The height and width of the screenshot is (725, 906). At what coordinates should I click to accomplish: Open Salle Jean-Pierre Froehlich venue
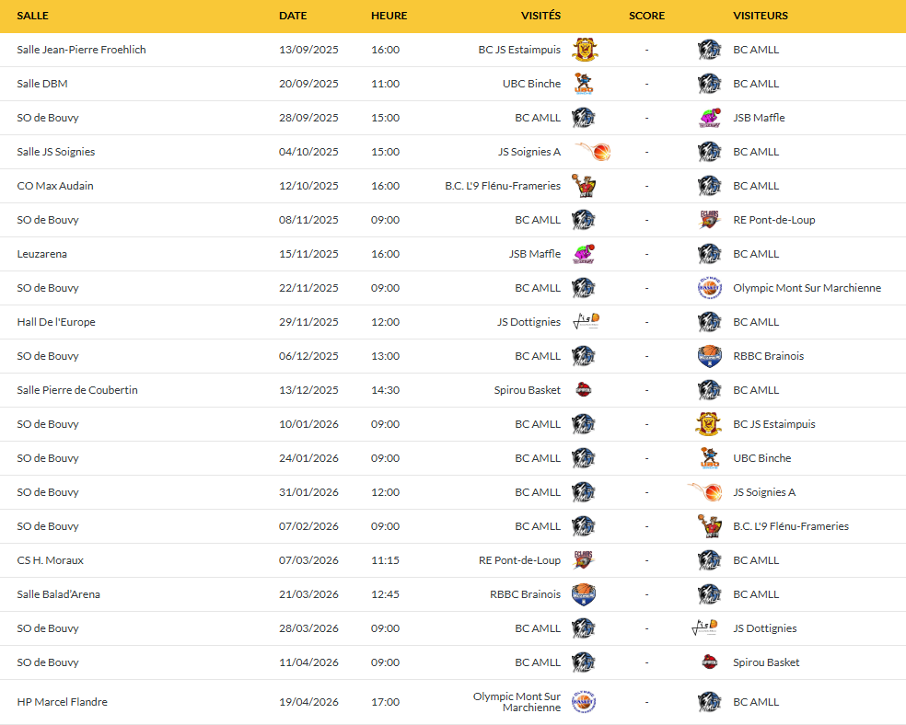[81, 50]
